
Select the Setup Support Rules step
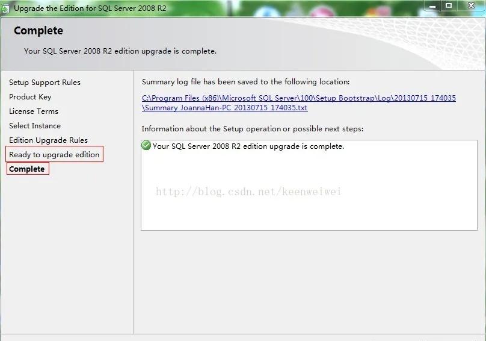45,83
